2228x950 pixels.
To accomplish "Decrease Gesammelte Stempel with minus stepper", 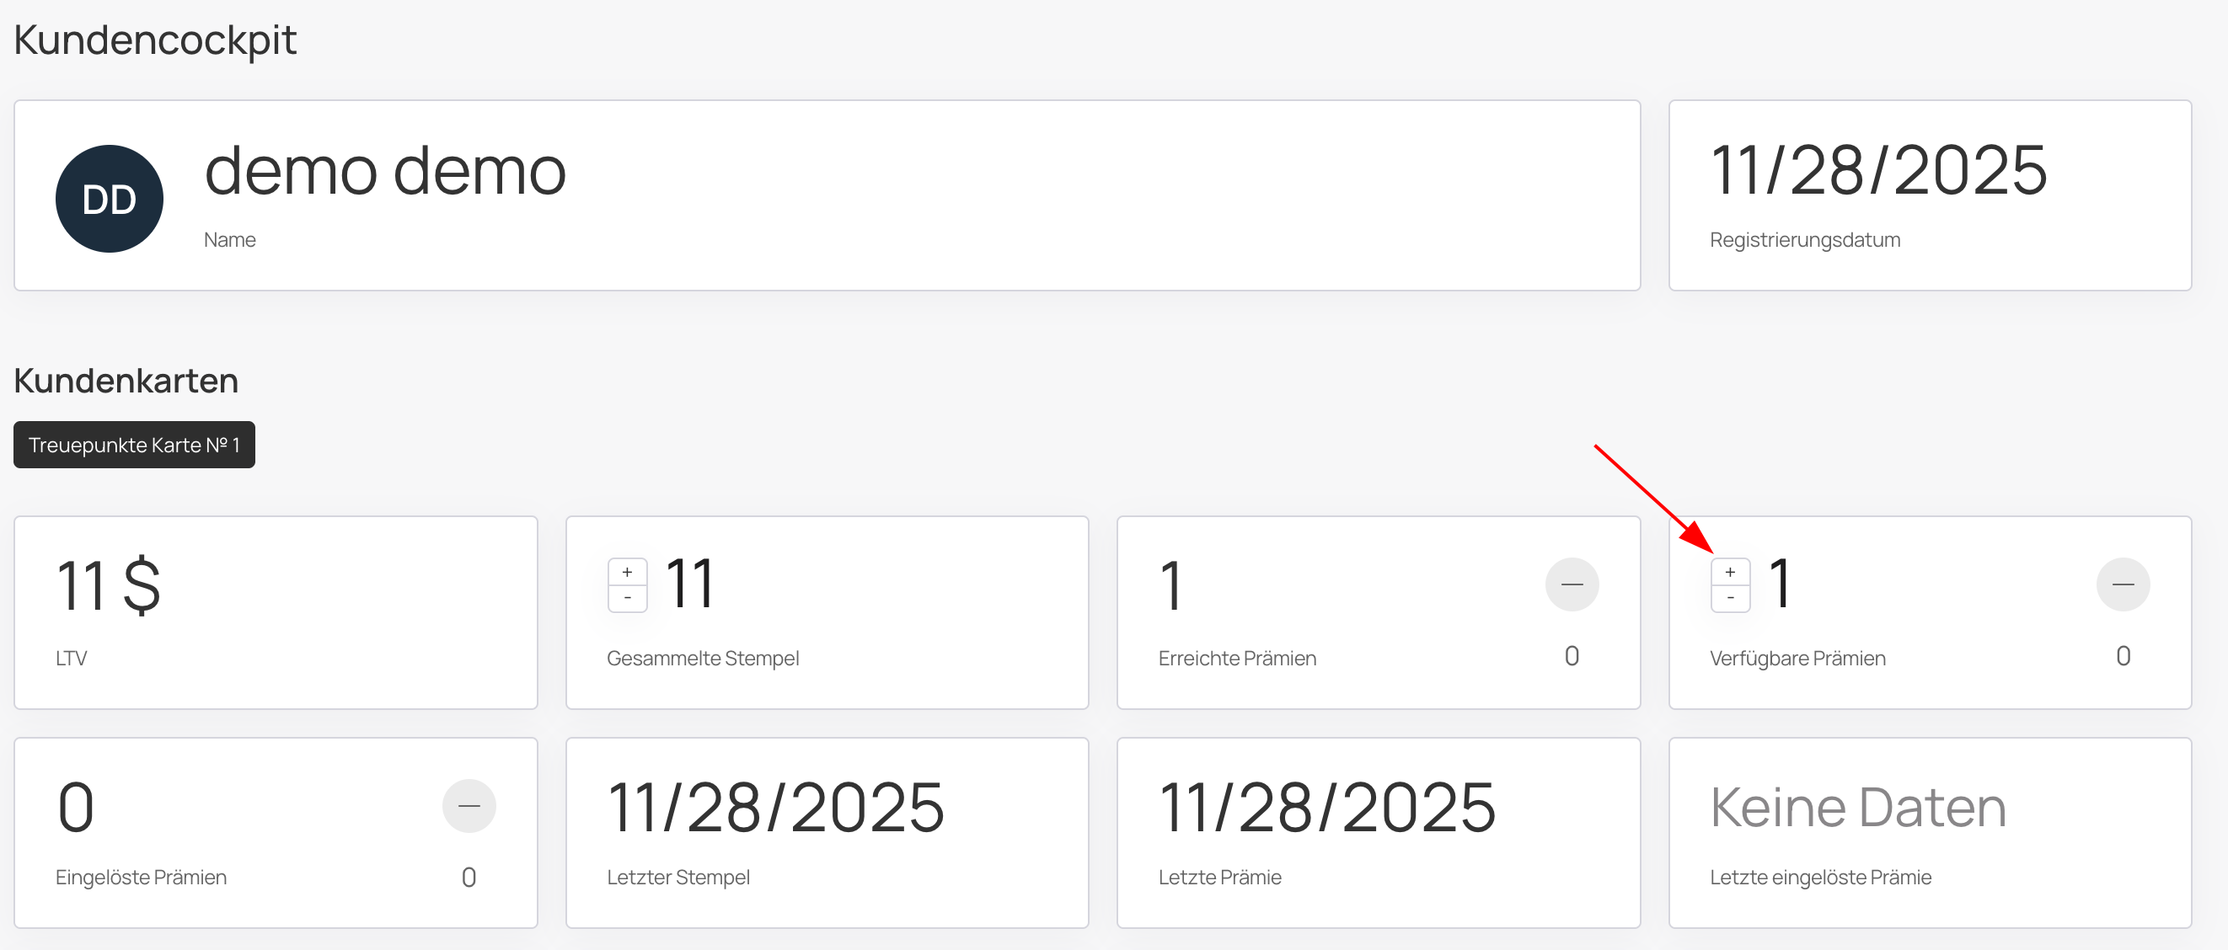I will point(627,597).
